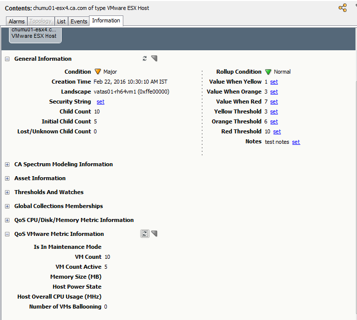Click set link for Red Threshold
This screenshot has height=320, width=357.
pyautogui.click(x=277, y=131)
